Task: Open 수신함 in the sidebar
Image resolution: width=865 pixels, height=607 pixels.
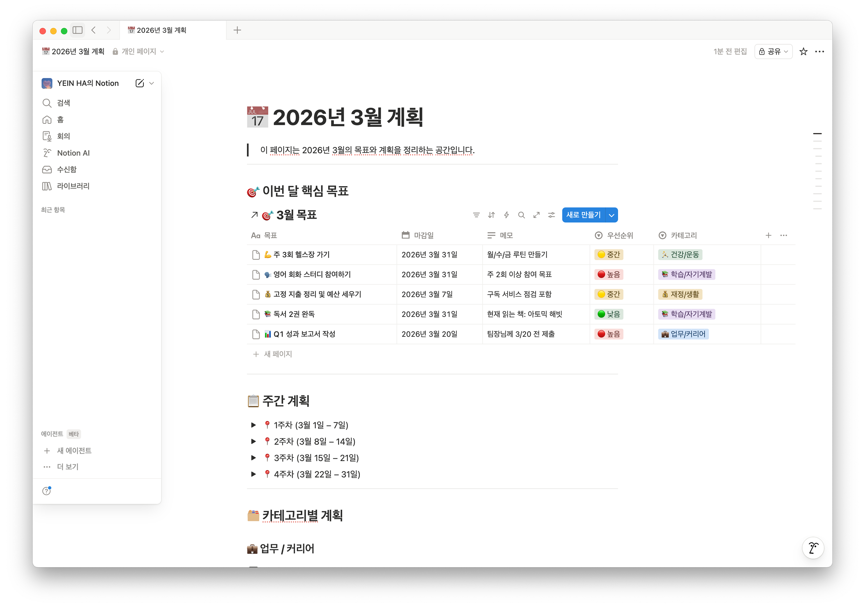Action: point(67,170)
